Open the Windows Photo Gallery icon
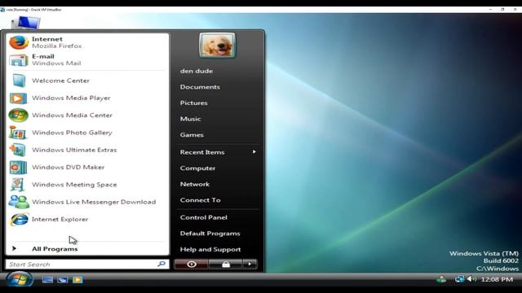The image size is (522, 293). pos(18,133)
